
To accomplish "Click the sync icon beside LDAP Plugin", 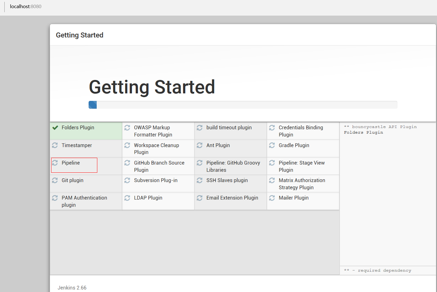I will [x=127, y=198].
